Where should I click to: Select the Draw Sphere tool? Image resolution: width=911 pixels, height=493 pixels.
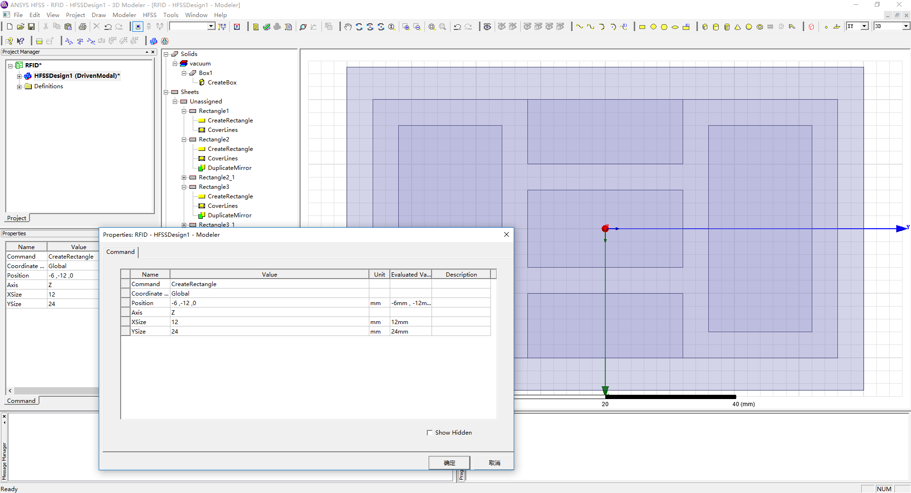tap(749, 27)
